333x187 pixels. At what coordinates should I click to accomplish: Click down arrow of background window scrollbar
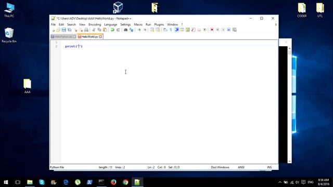pos(289,162)
